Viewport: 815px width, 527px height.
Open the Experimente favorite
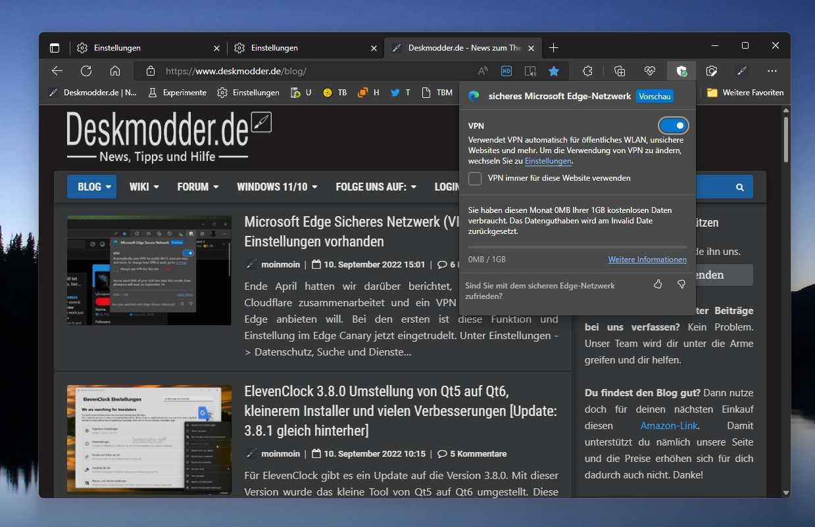tap(177, 93)
